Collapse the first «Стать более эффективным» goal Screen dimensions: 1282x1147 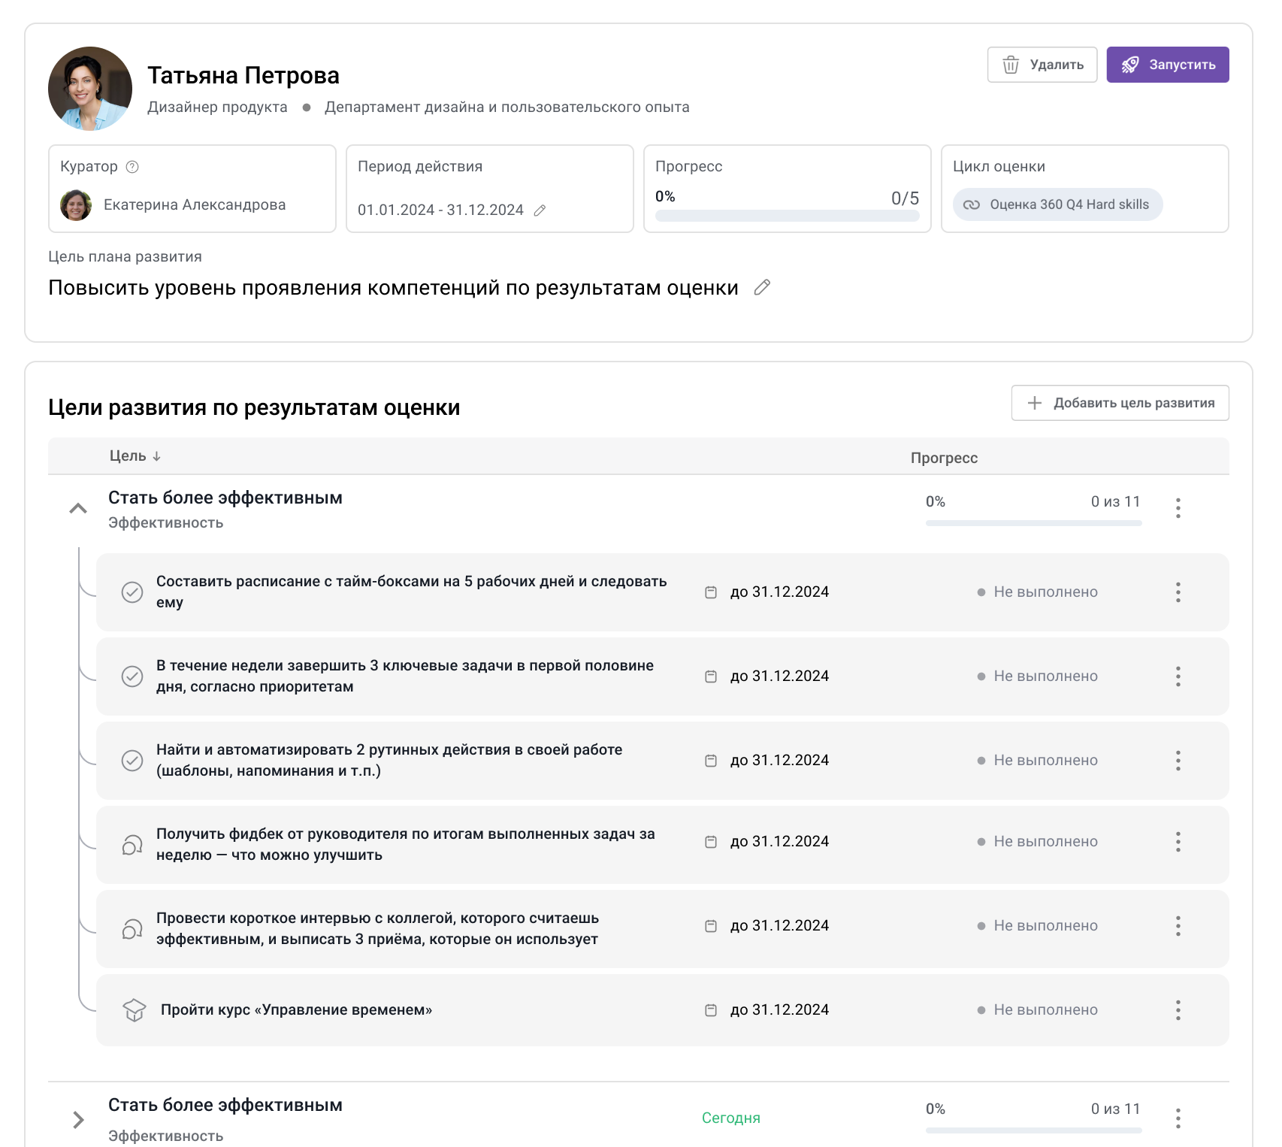click(x=76, y=508)
